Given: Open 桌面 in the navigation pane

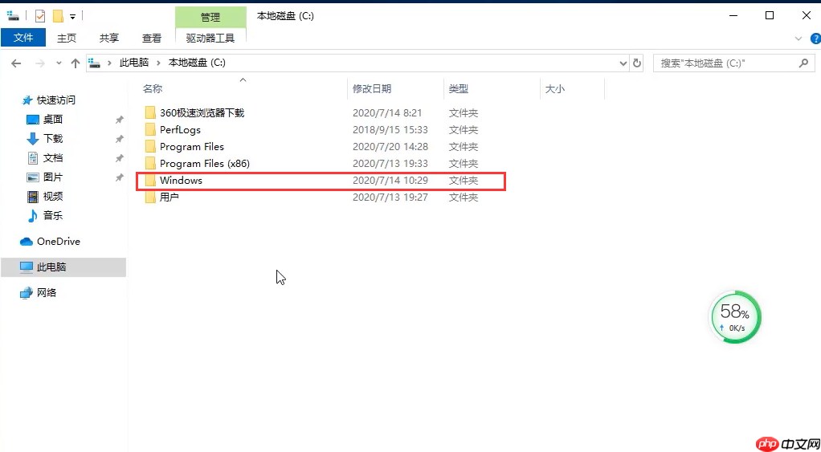Looking at the screenshot, I should [53, 120].
